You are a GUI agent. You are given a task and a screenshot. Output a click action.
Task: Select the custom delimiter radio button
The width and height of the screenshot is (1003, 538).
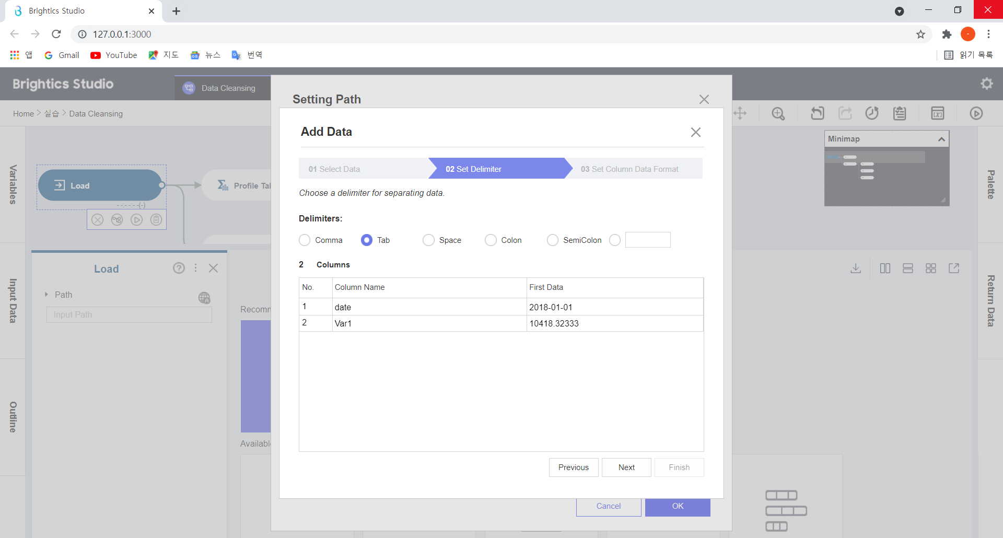615,240
